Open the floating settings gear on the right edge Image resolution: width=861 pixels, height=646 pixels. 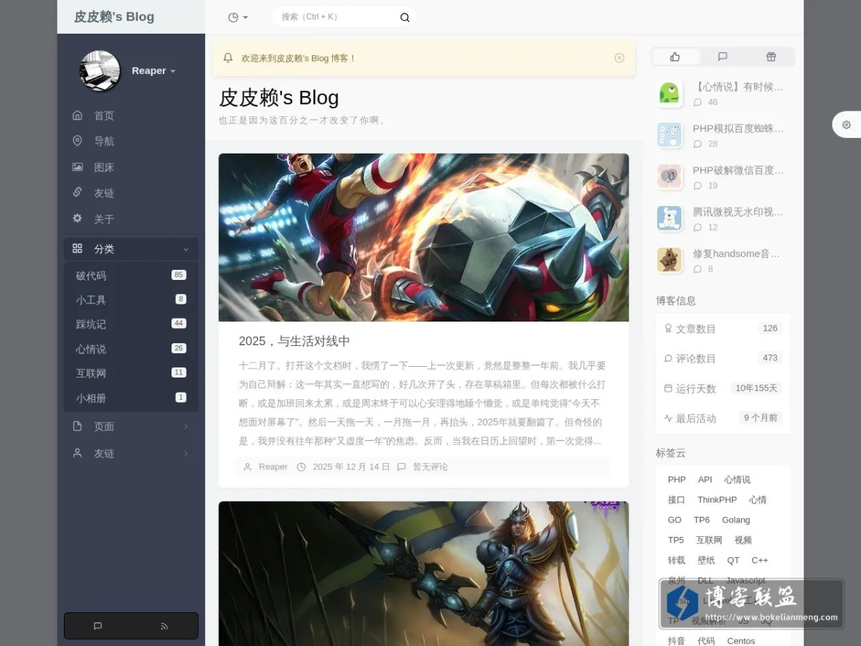pyautogui.click(x=847, y=125)
